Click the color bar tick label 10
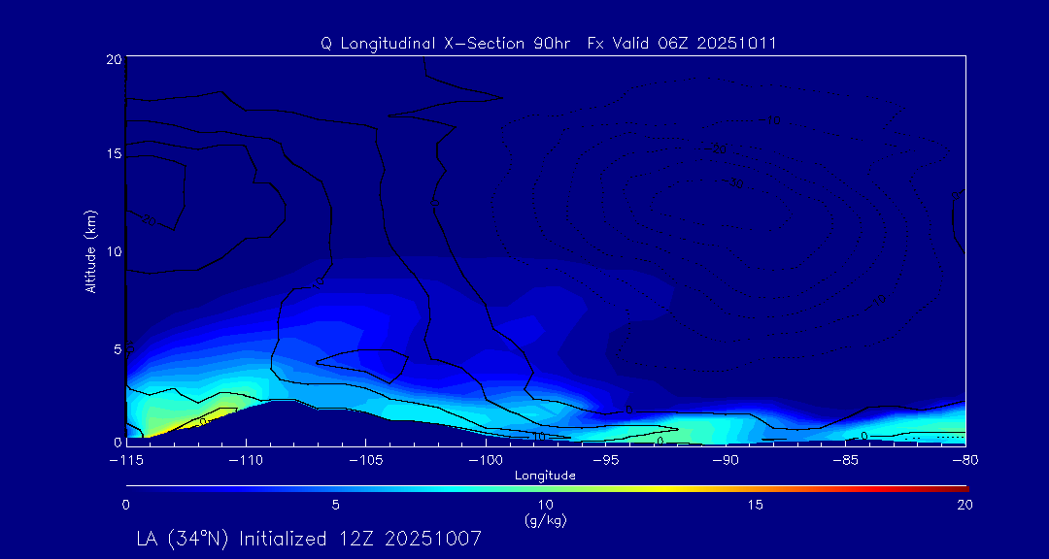This screenshot has height=559, width=1049. (545, 506)
